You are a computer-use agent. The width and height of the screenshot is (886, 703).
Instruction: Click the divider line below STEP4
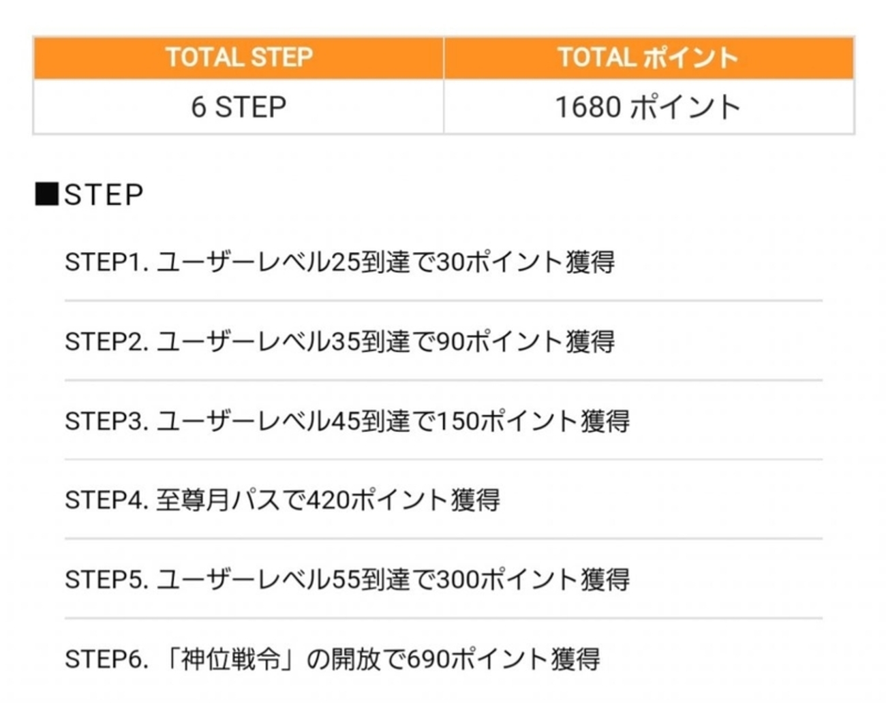(443, 539)
